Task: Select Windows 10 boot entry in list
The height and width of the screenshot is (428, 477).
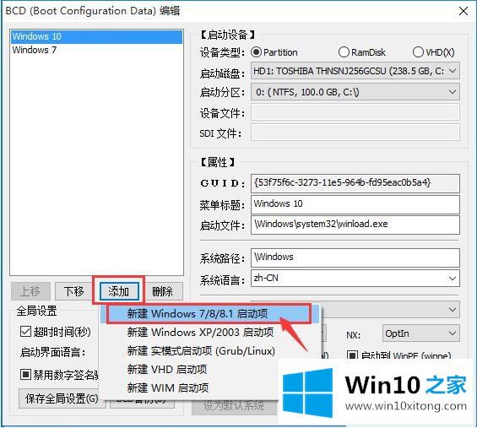Action: click(97, 36)
